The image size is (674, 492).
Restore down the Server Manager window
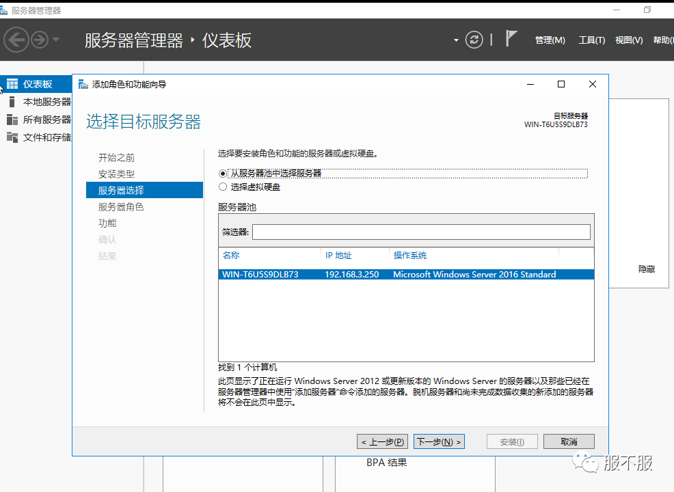coord(647,10)
